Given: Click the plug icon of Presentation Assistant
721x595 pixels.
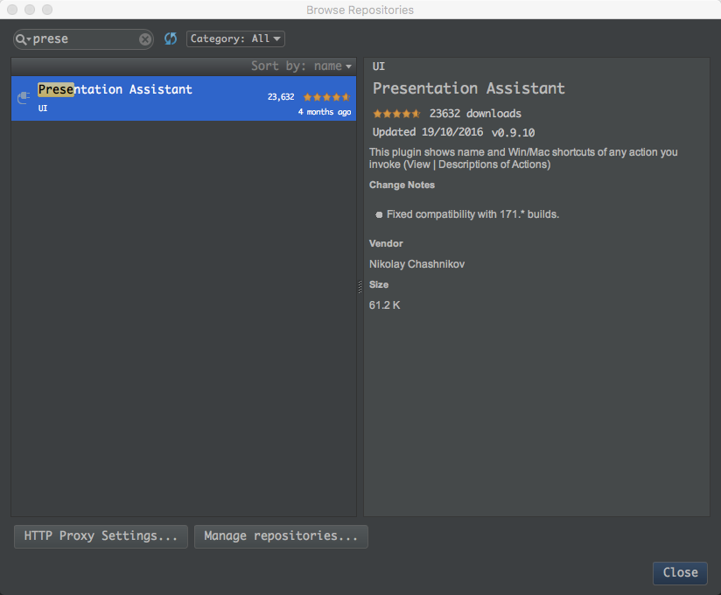Looking at the screenshot, I should pos(24,98).
